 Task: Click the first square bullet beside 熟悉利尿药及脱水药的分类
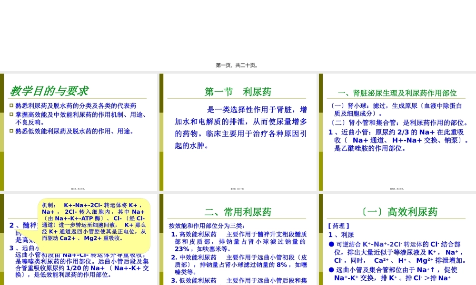click(12, 106)
